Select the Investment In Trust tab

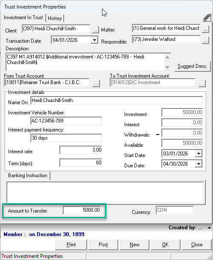23,18
